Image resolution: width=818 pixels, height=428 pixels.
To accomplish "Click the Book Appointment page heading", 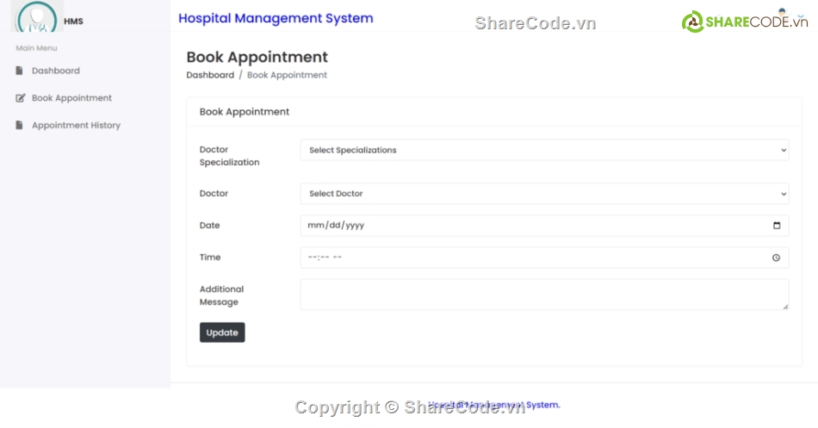I will 257,57.
